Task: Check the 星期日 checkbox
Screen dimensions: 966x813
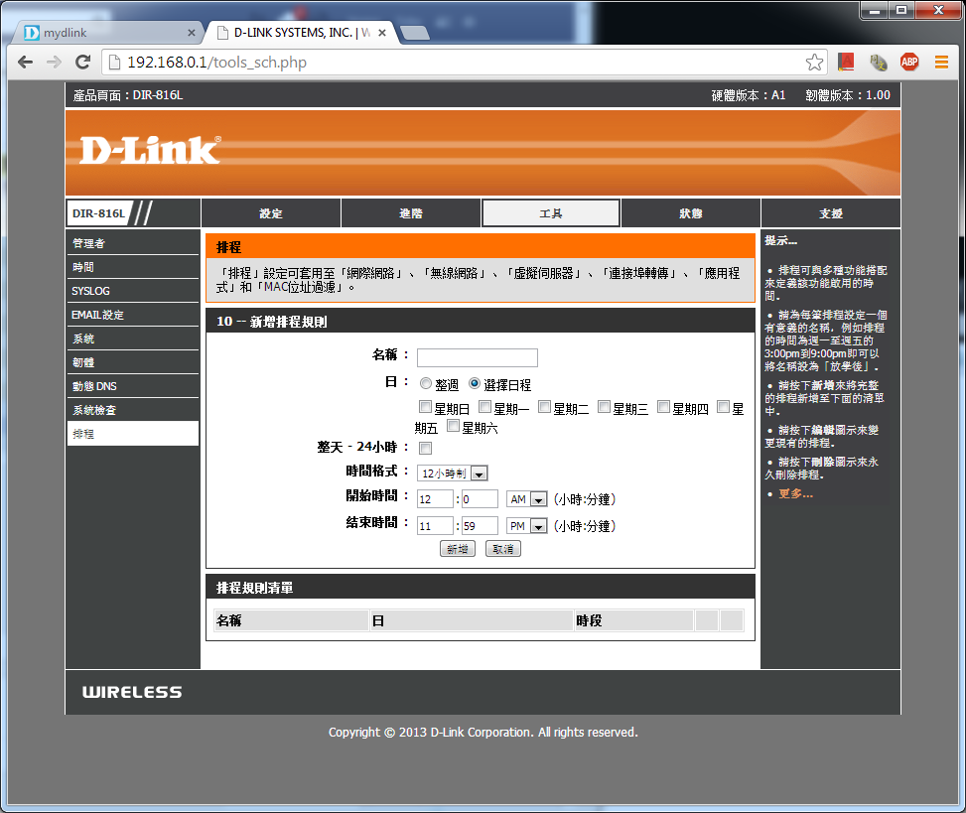Action: (x=426, y=407)
